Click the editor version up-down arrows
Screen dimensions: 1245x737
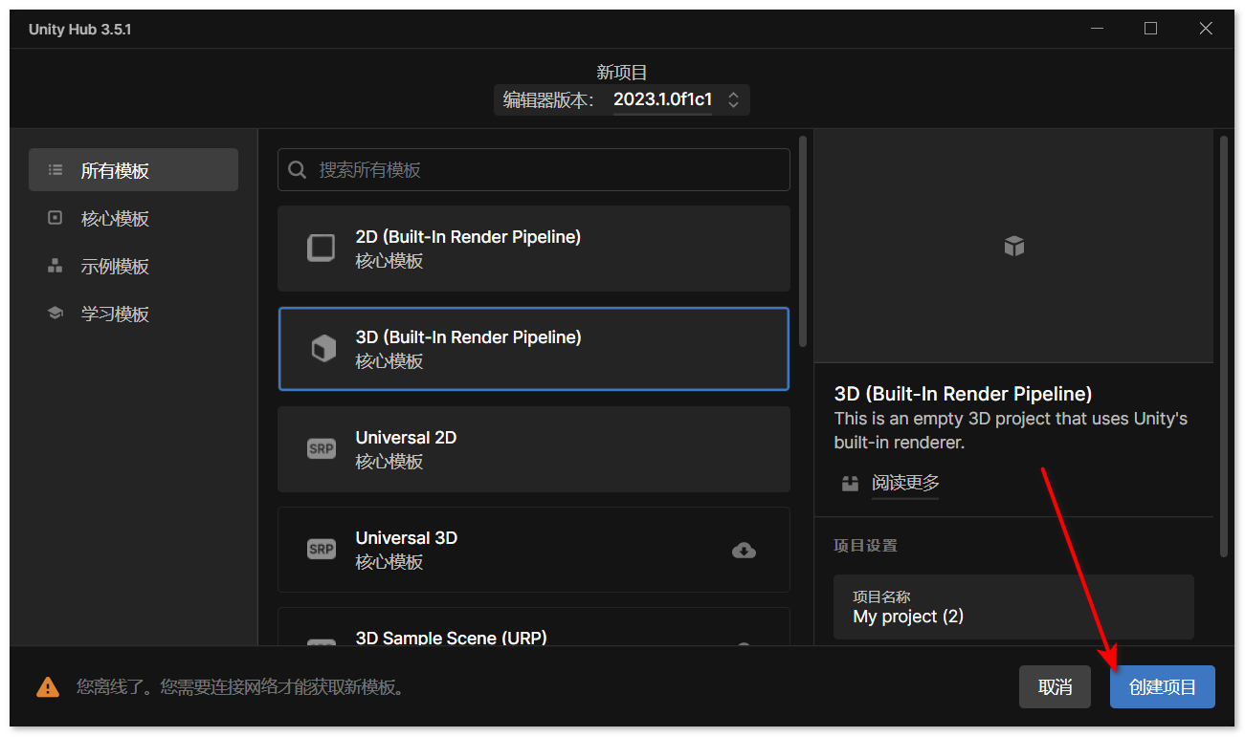[x=733, y=99]
